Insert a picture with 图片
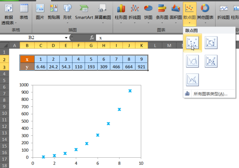 click(40, 12)
